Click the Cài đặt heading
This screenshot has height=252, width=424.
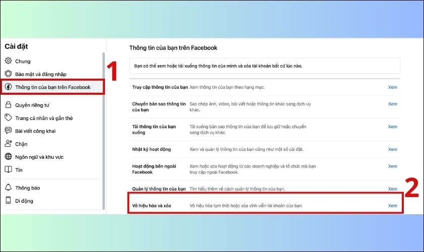pyautogui.click(x=16, y=46)
